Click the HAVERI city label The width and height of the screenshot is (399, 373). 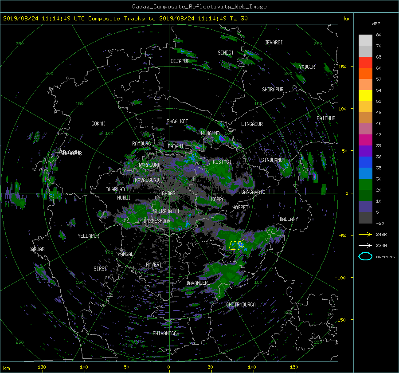coord(154,265)
